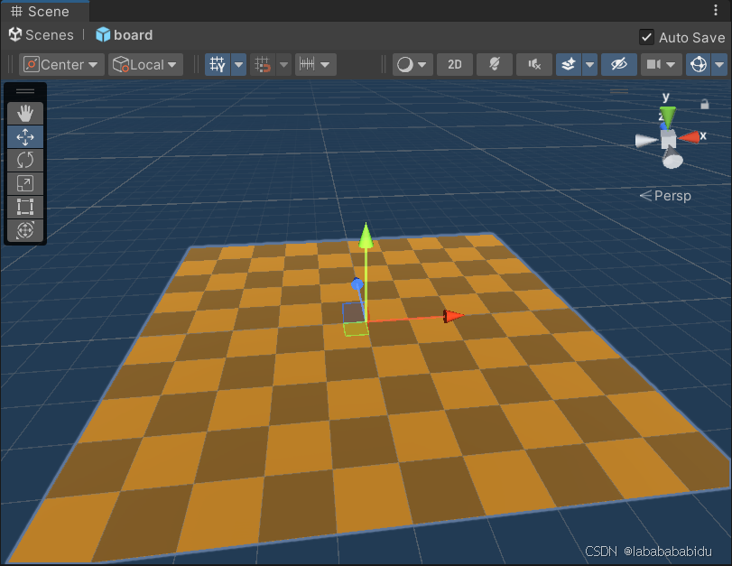This screenshot has height=566, width=732.
Task: Open the Center pivot mode dropdown
Action: click(61, 64)
